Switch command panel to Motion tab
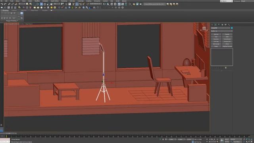Screen dimensions: 254x143 pyautogui.click(x=222, y=25)
